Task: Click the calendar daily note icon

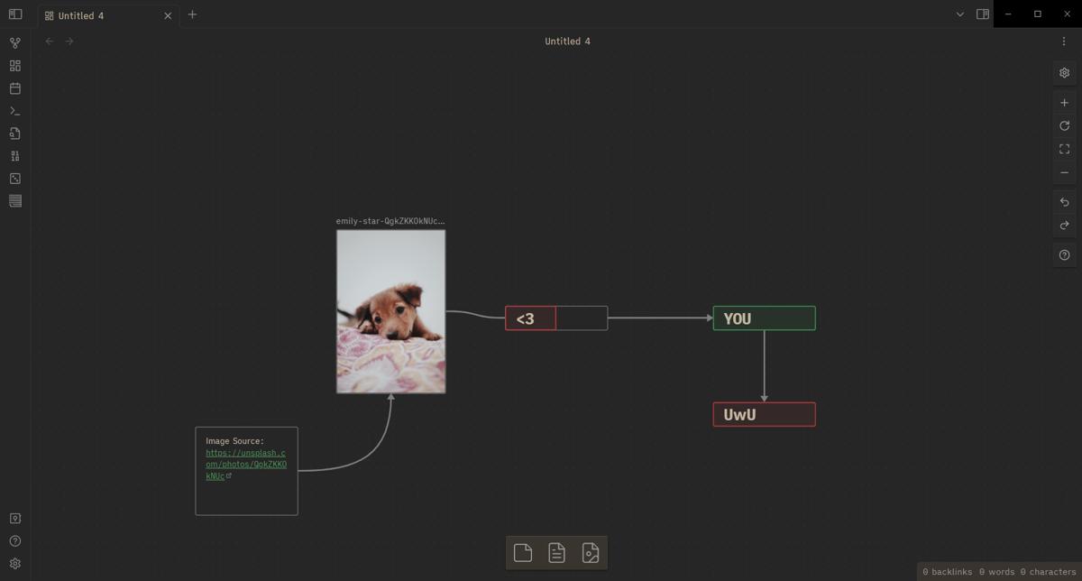Action: (14, 88)
